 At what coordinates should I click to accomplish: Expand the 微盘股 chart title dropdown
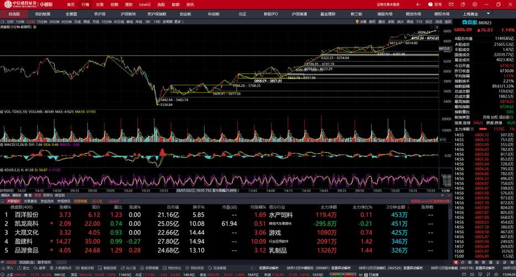(x=34, y=27)
